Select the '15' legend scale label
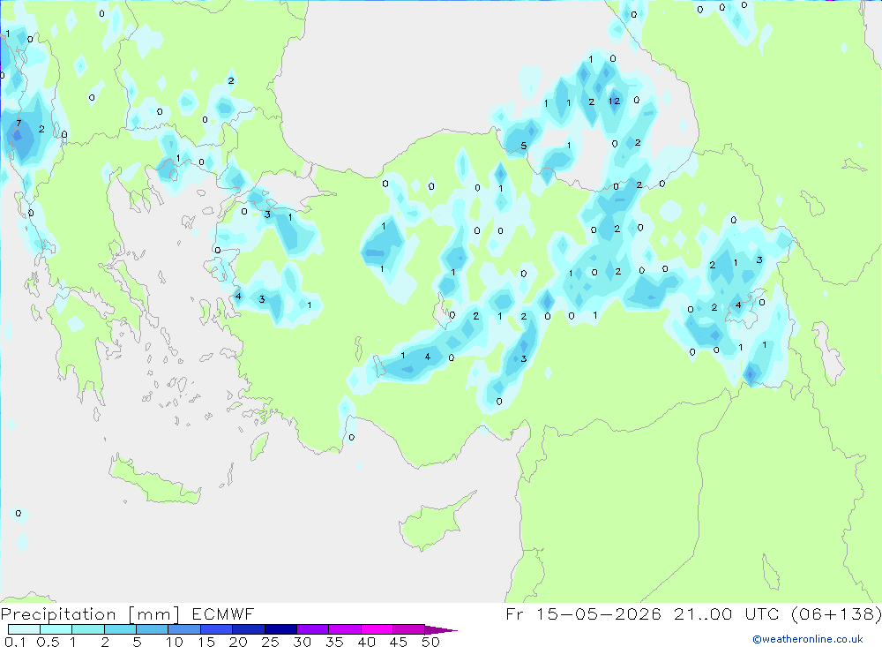882x647 pixels. pyautogui.click(x=206, y=642)
